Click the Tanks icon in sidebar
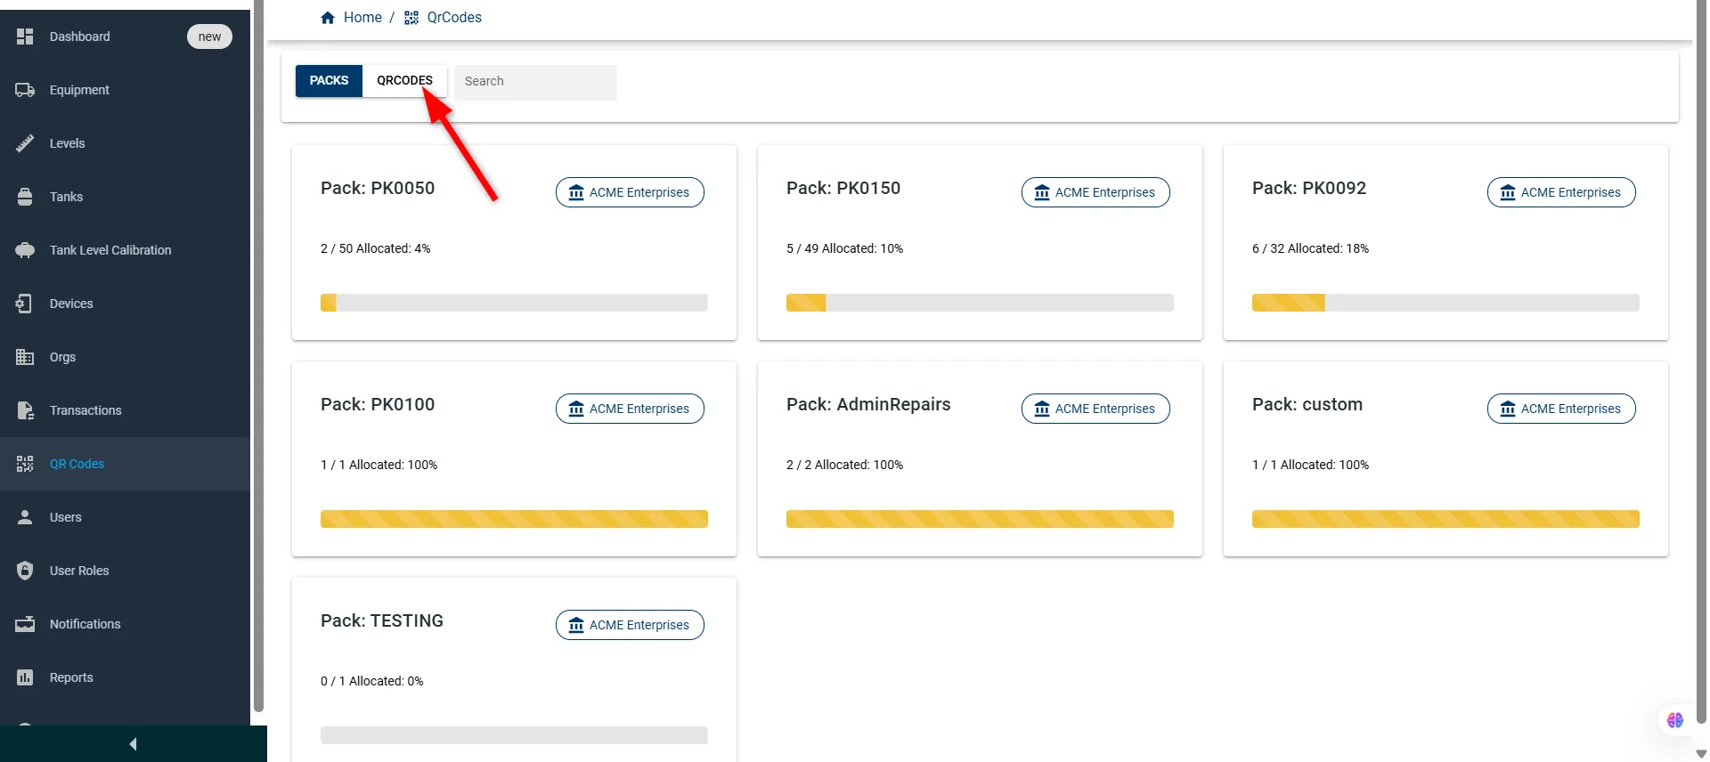The width and height of the screenshot is (1710, 762). coord(25,197)
